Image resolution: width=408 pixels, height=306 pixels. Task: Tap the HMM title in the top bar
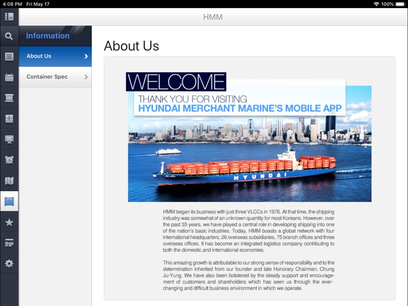pyautogui.click(x=213, y=17)
